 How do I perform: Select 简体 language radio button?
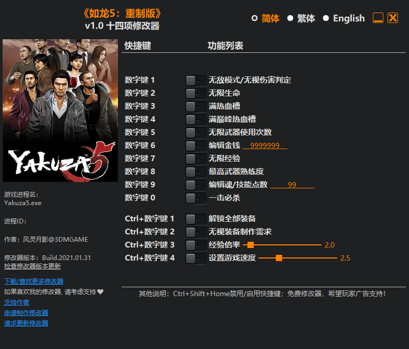254,18
